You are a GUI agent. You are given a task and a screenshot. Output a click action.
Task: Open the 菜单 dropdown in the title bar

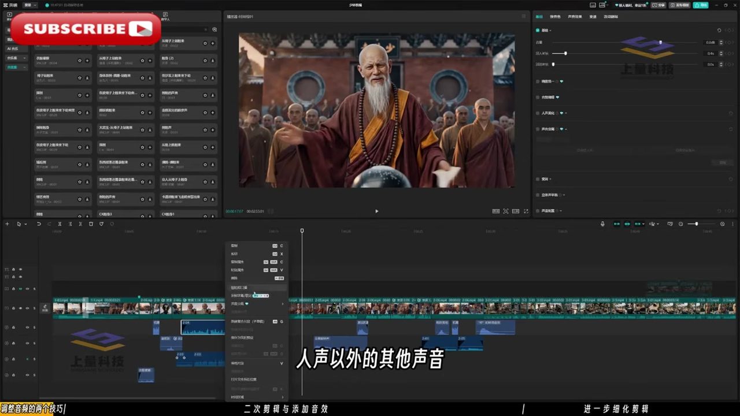[31, 5]
